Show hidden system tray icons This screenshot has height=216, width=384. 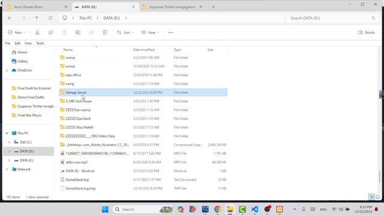tap(295, 209)
